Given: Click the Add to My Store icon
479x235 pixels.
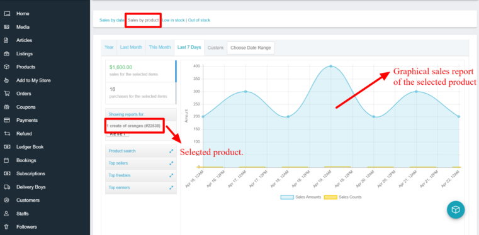Looking at the screenshot, I should point(7,80).
